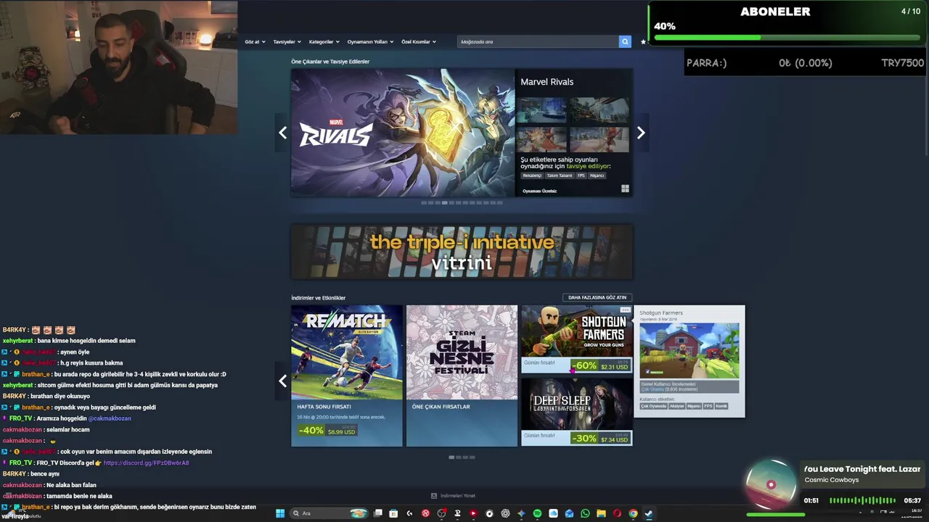Image resolution: width=929 pixels, height=522 pixels.
Task: Click İndirmeleri Yönet at the bottom
Action: (x=458, y=496)
